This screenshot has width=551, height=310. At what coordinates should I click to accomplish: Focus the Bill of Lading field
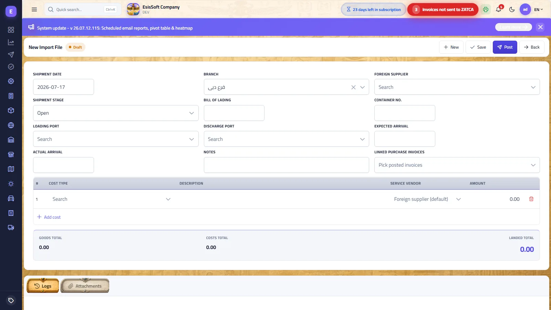point(234,113)
